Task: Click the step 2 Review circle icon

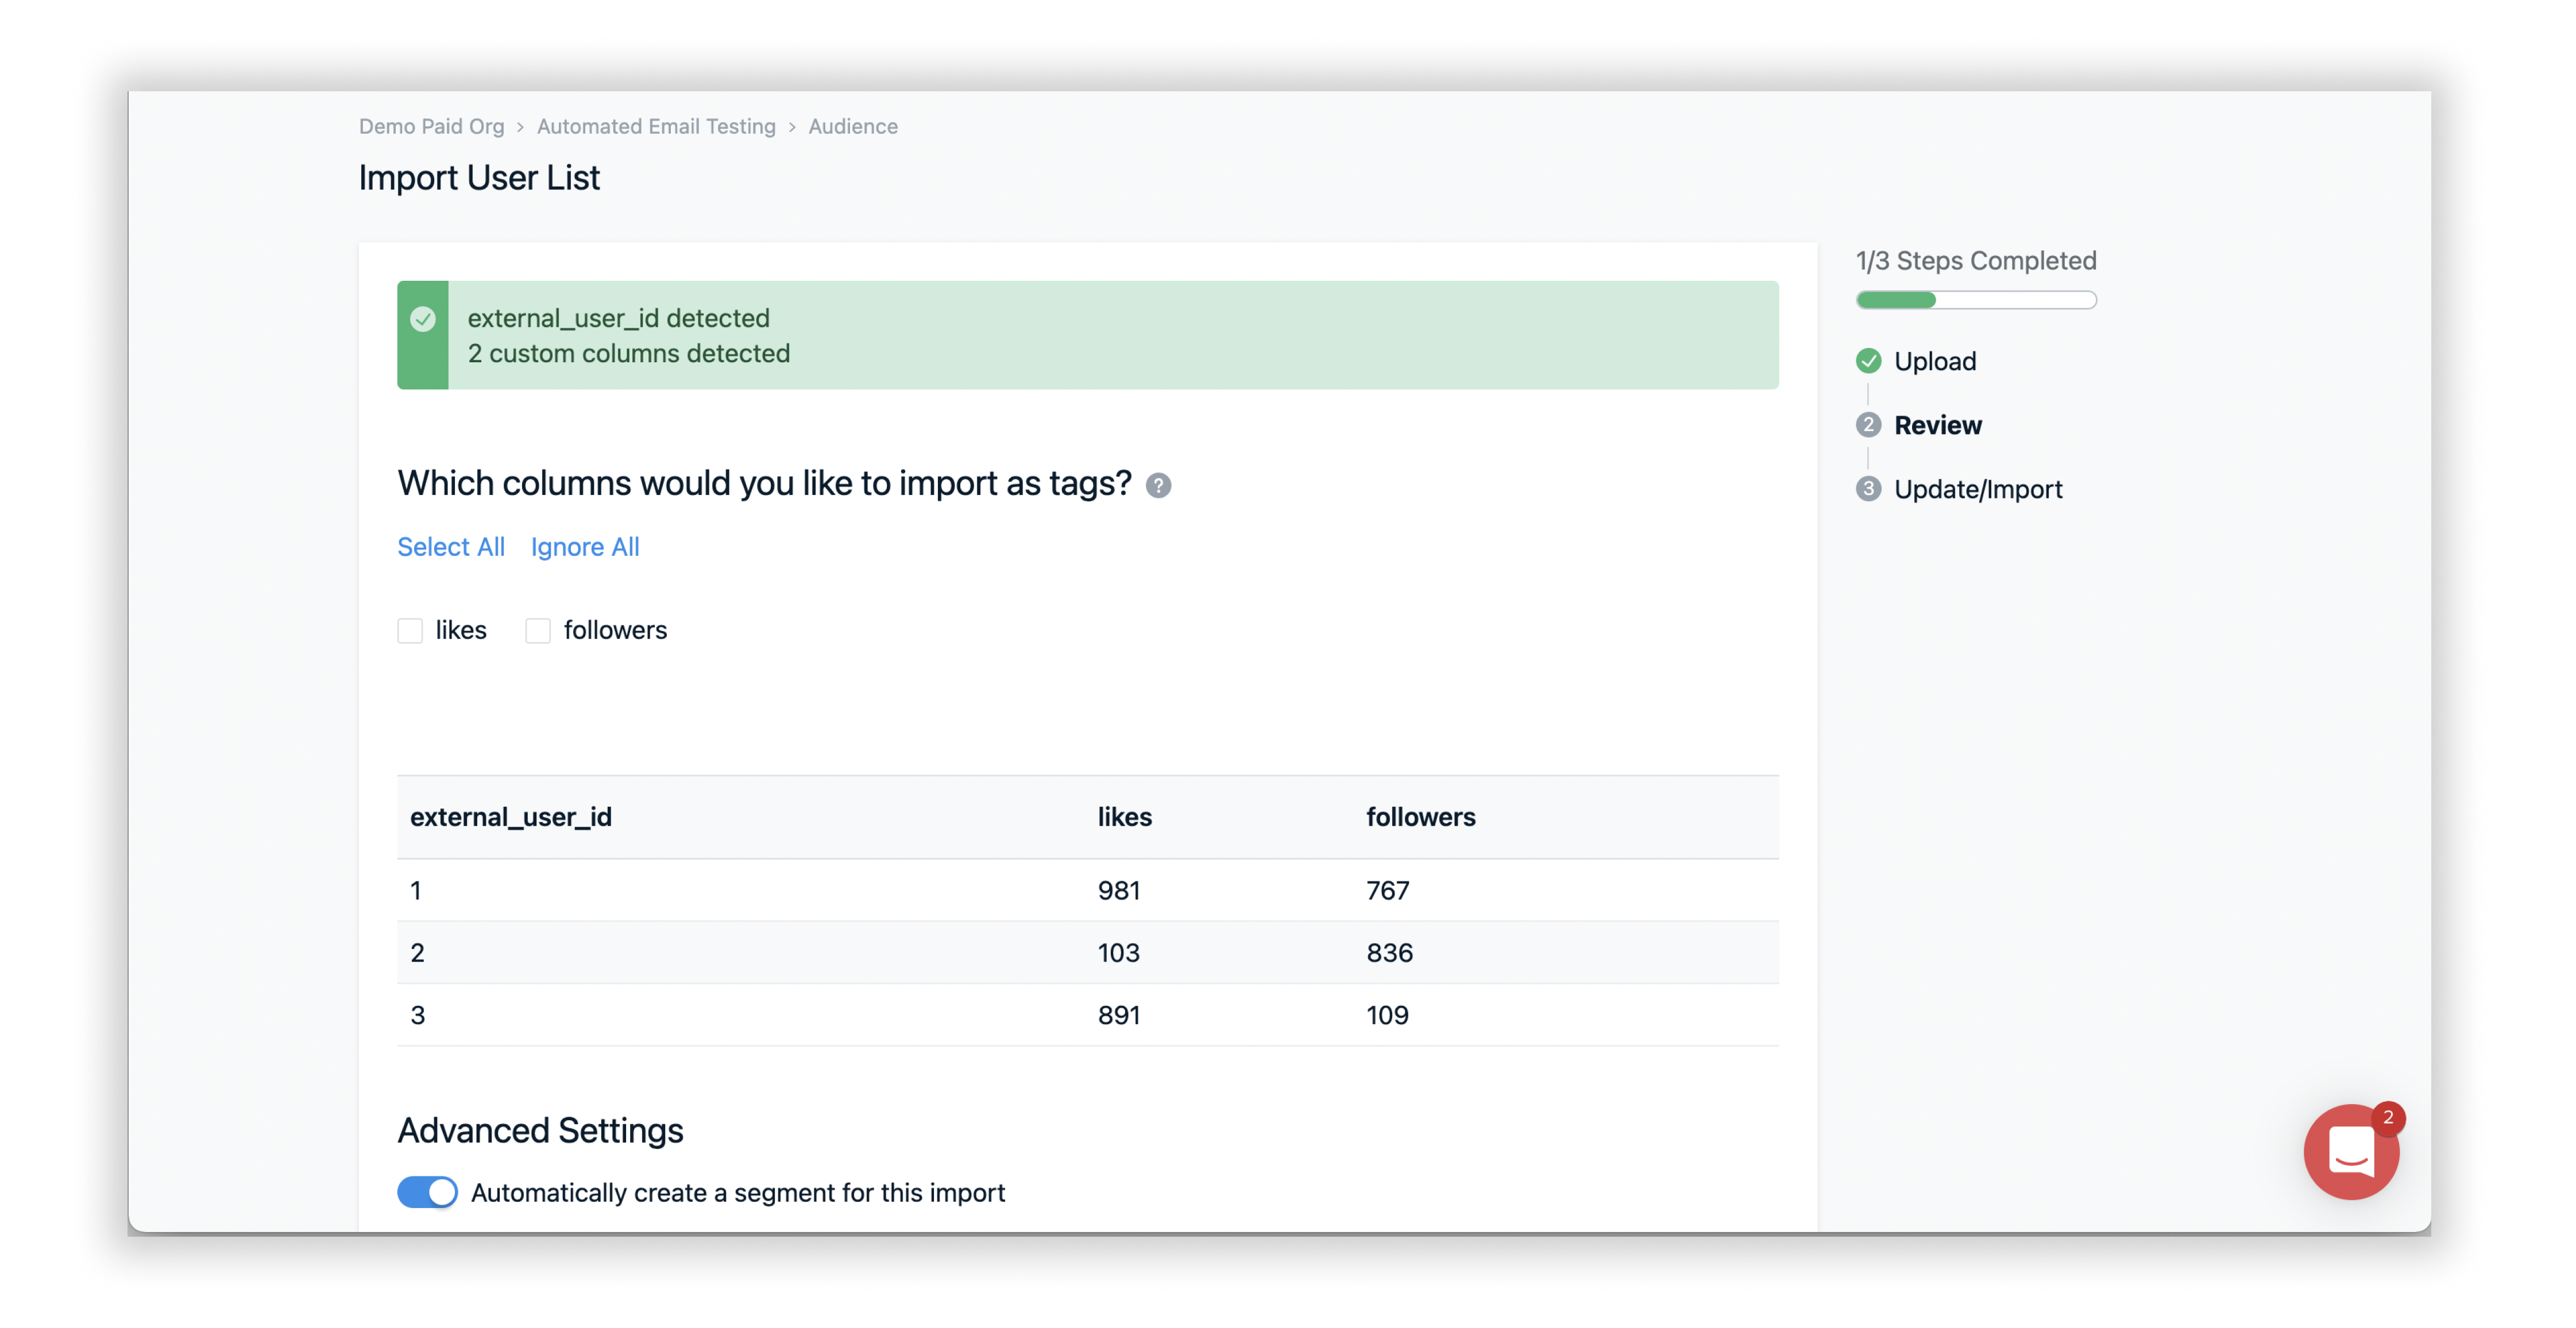Action: click(1868, 425)
